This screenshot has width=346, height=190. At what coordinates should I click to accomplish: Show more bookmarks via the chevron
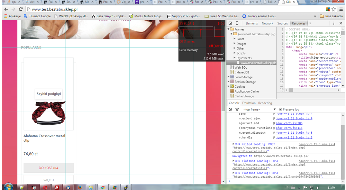pyautogui.click(x=315, y=16)
